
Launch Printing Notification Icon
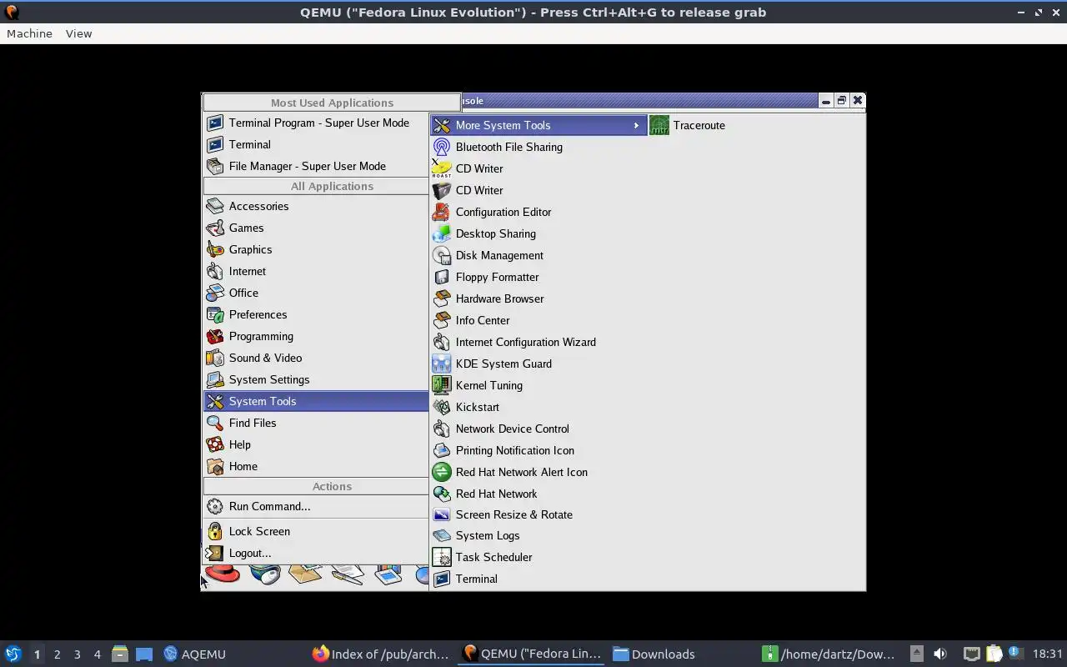pyautogui.click(x=539, y=450)
